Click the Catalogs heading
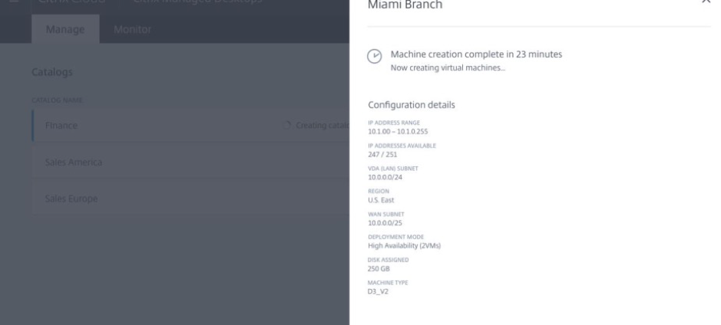 click(x=52, y=72)
